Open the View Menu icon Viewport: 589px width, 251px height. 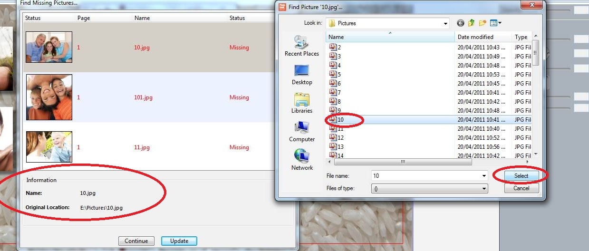tap(496, 23)
